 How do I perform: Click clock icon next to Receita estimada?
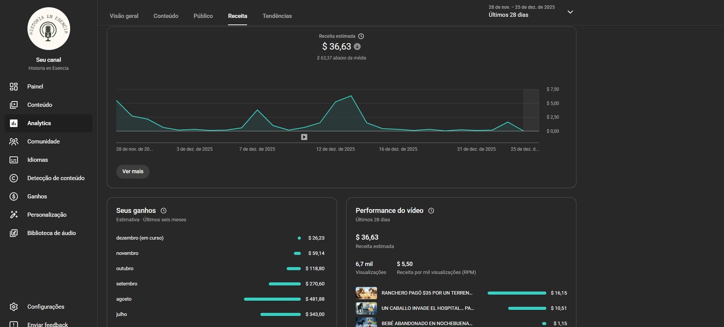pyautogui.click(x=361, y=36)
